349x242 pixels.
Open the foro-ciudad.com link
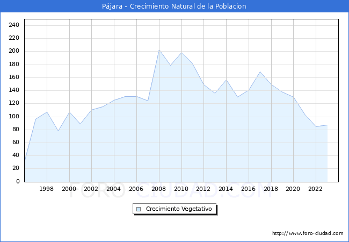pyautogui.click(x=308, y=233)
